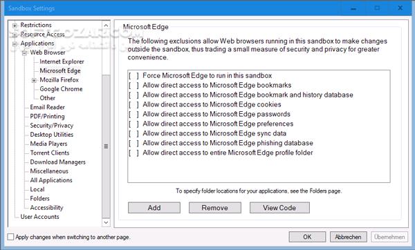Enable direct access to Edge sync data
Viewport: 415px width, 250px height.
pos(133,134)
